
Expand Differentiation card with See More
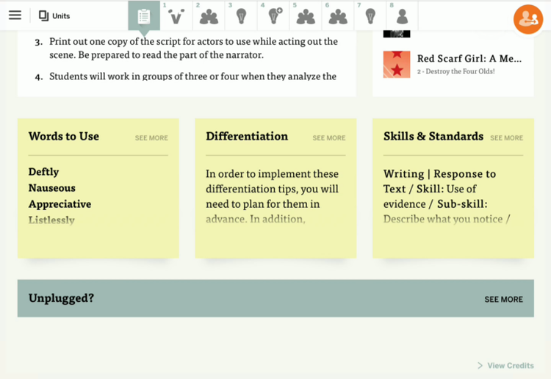(x=329, y=138)
